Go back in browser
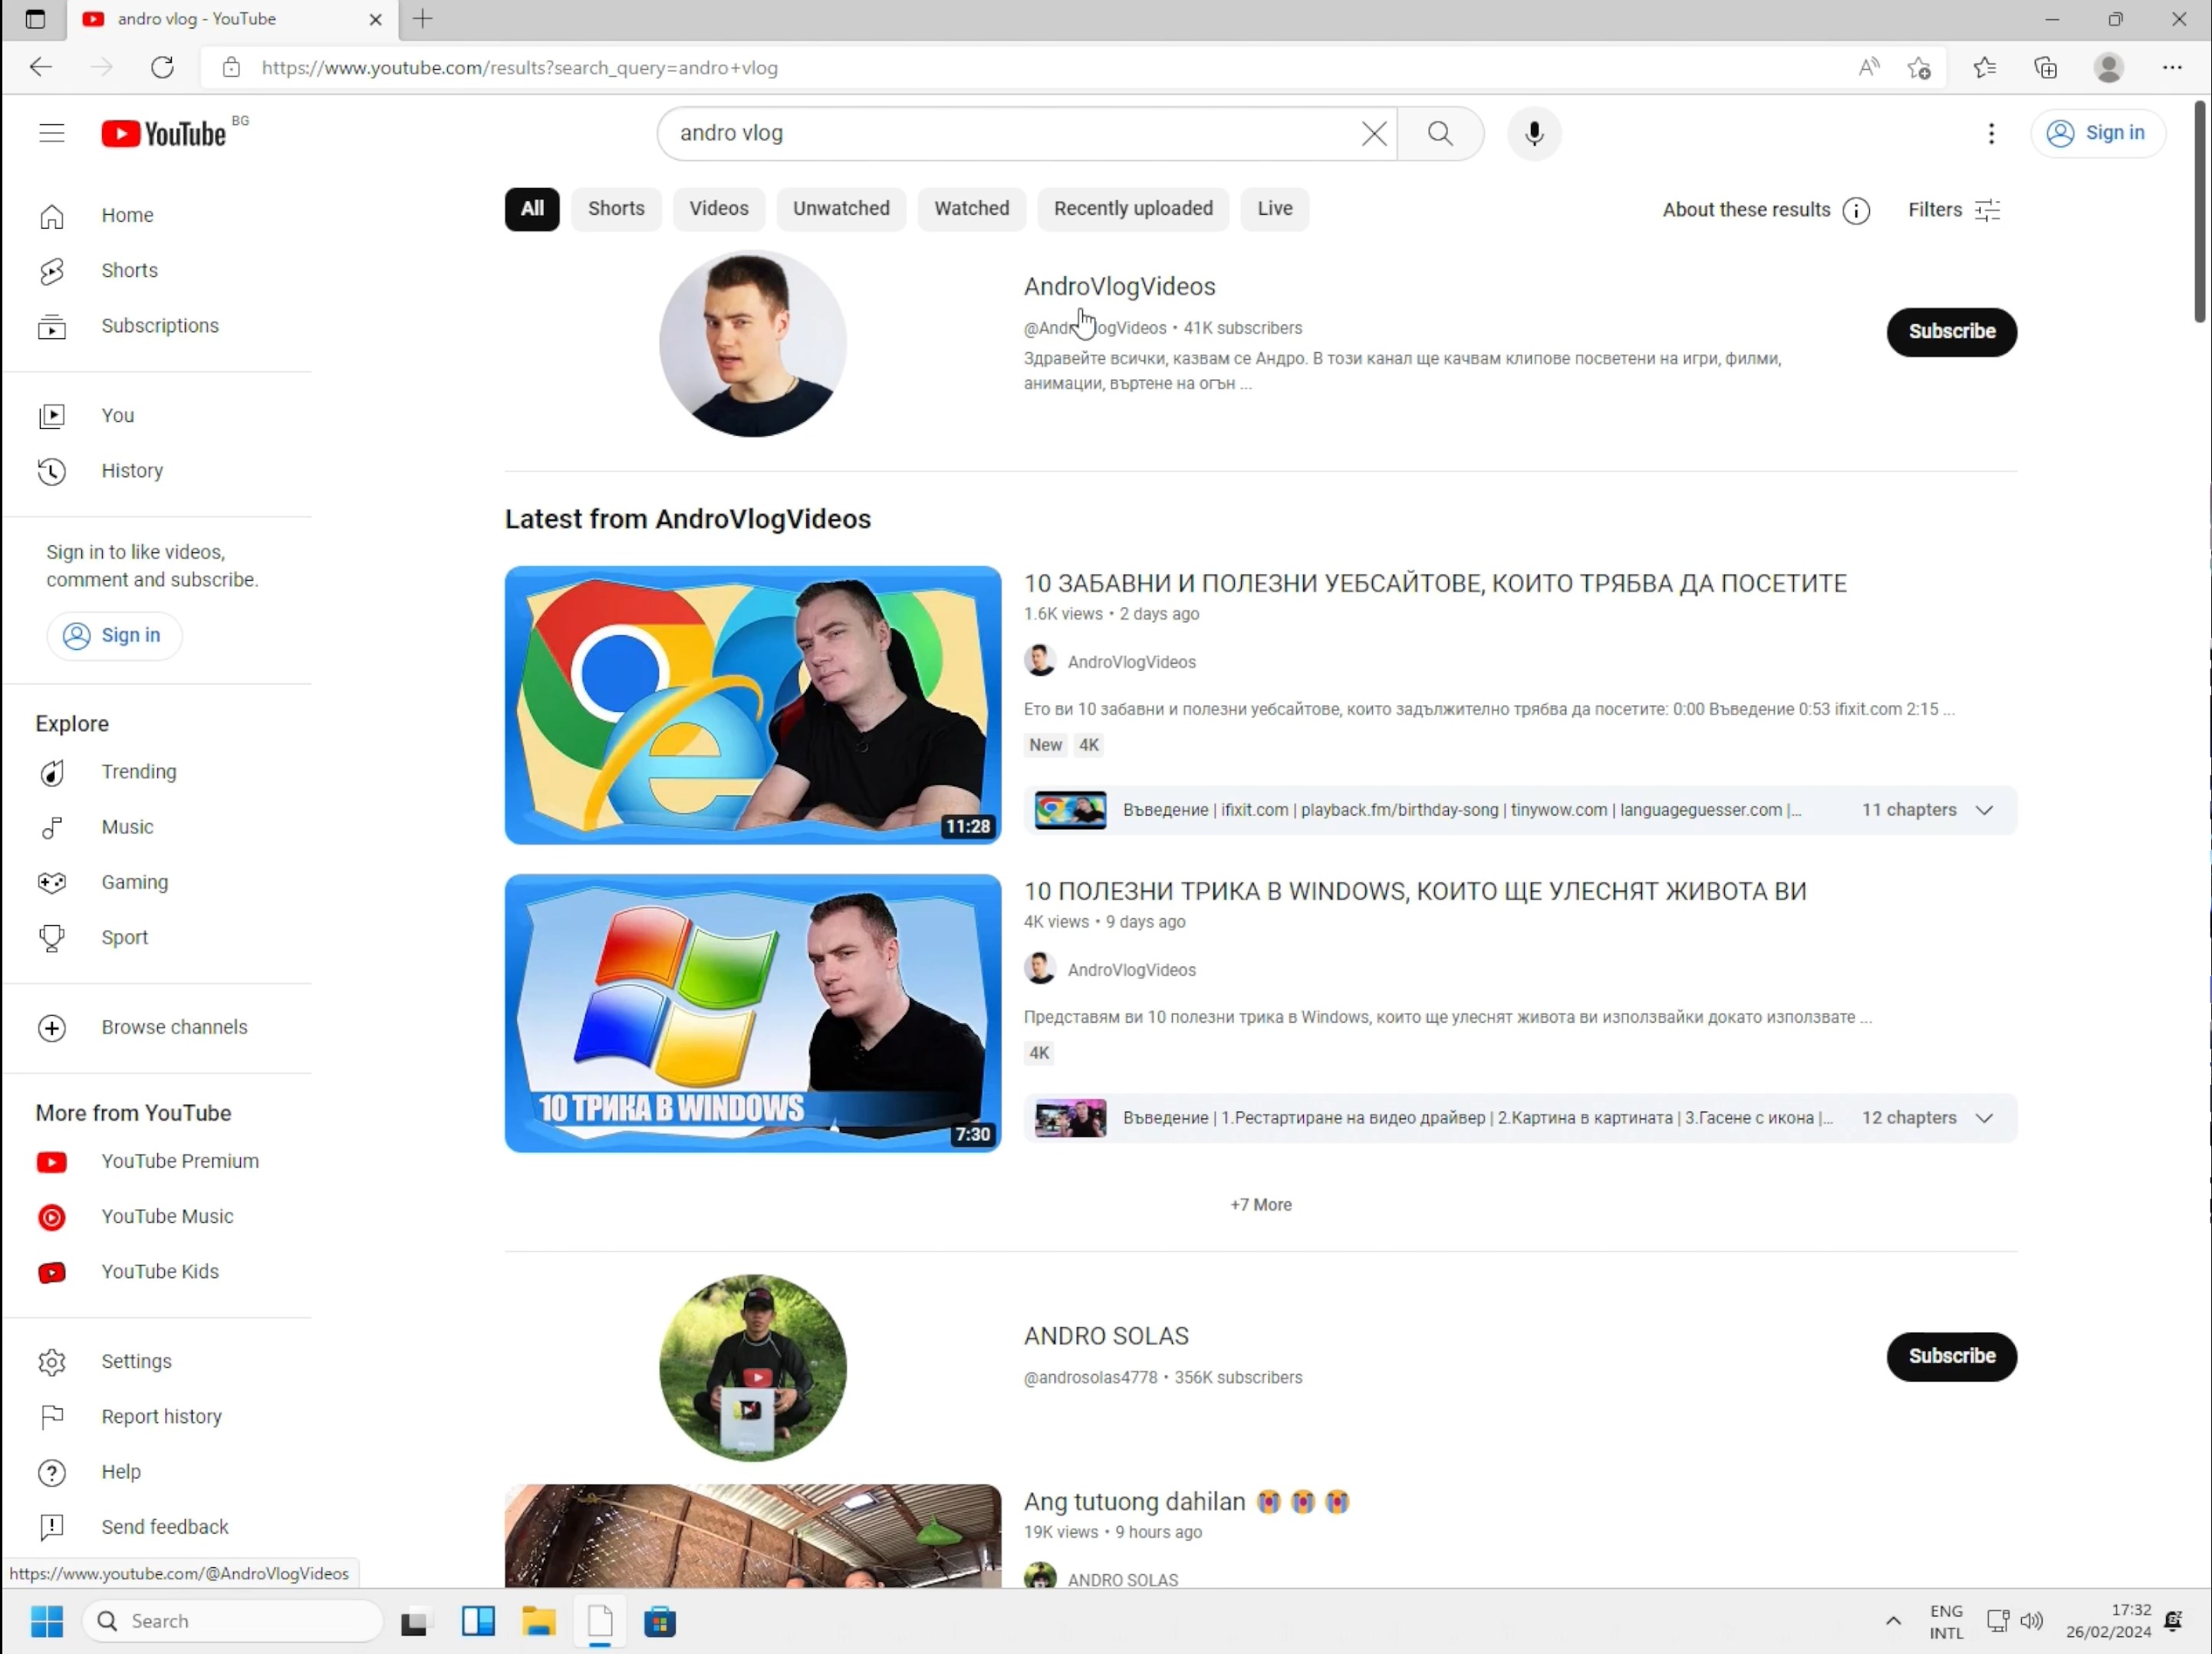 [x=40, y=68]
